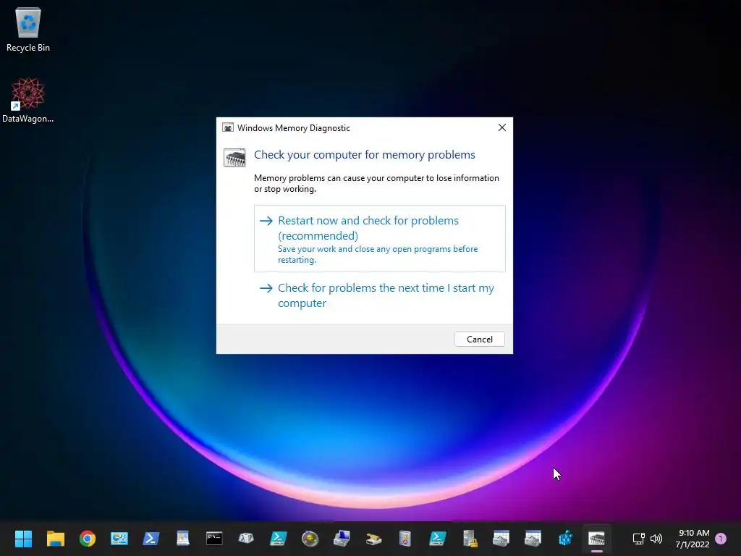This screenshot has height=556, width=741.
Task: Click the heading 'Check your computer for memory problems'
Action: coord(365,155)
